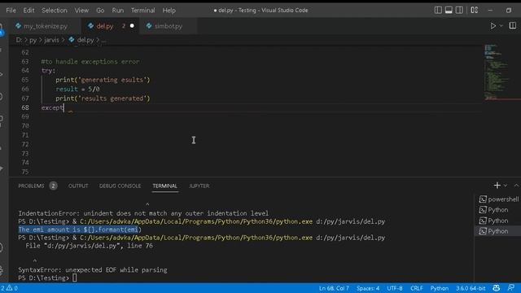Click the Copilot status bar icon
521x293 pixels.
496,288
